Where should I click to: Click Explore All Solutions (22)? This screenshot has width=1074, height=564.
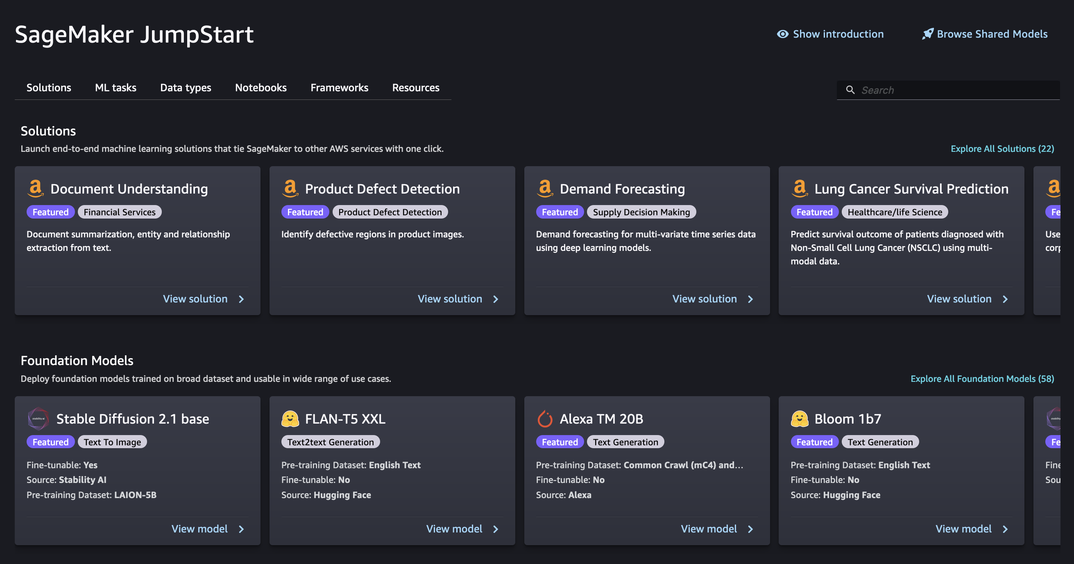pyautogui.click(x=1002, y=149)
